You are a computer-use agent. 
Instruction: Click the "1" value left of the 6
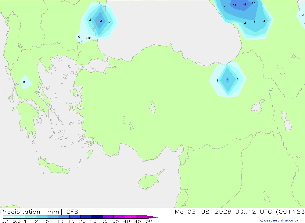tap(217, 81)
